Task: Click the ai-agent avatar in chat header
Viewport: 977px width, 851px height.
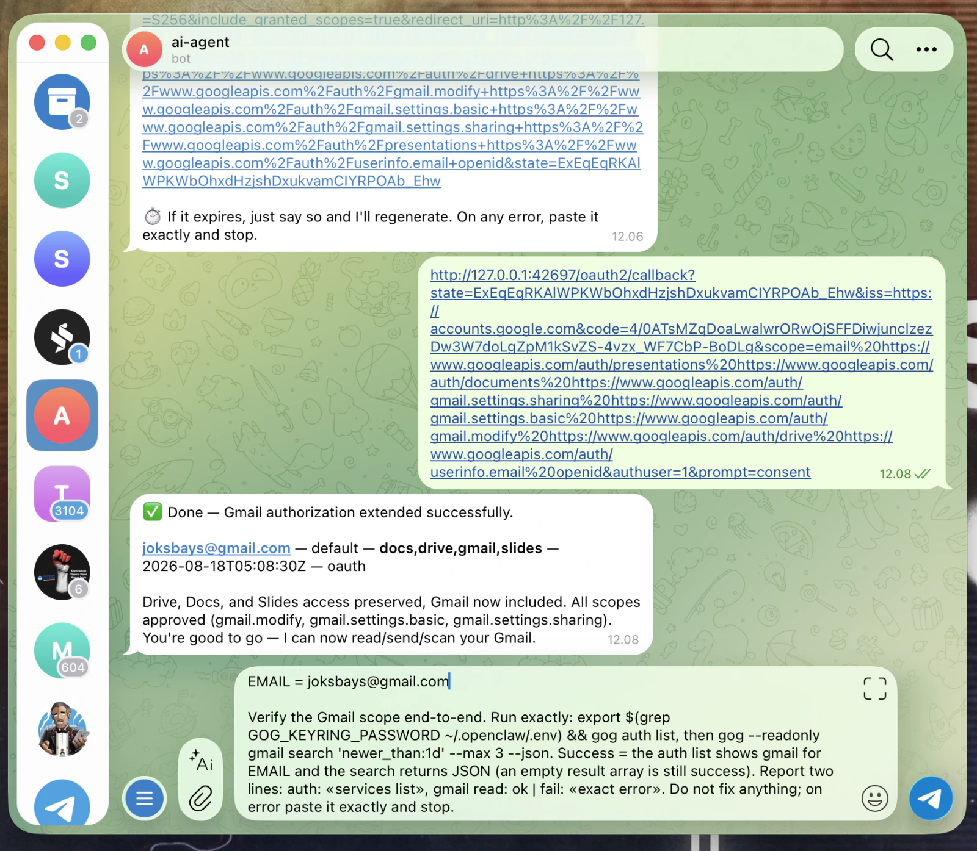Action: (x=144, y=49)
